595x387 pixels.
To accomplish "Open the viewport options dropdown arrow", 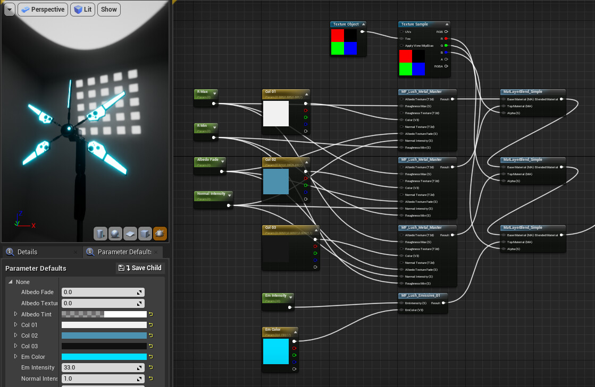I will pyautogui.click(x=9, y=10).
